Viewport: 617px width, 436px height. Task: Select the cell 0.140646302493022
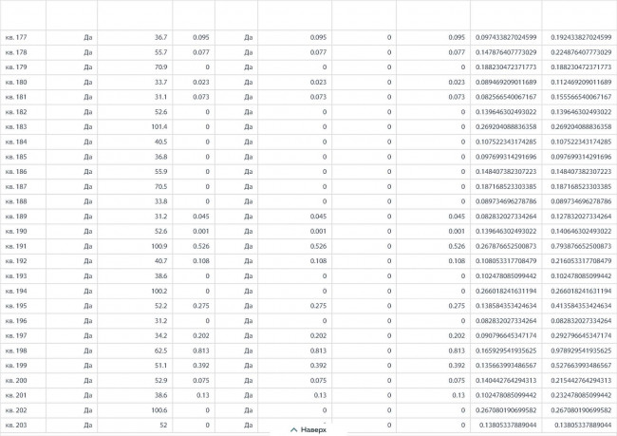(581, 232)
